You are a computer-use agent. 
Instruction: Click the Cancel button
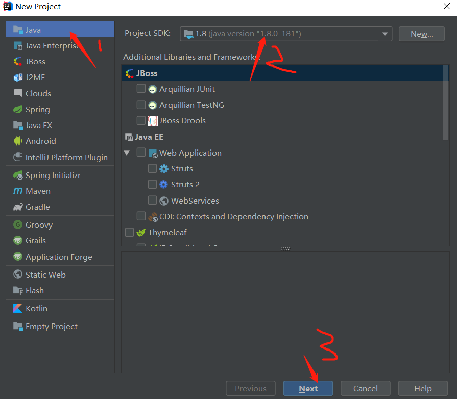click(365, 388)
